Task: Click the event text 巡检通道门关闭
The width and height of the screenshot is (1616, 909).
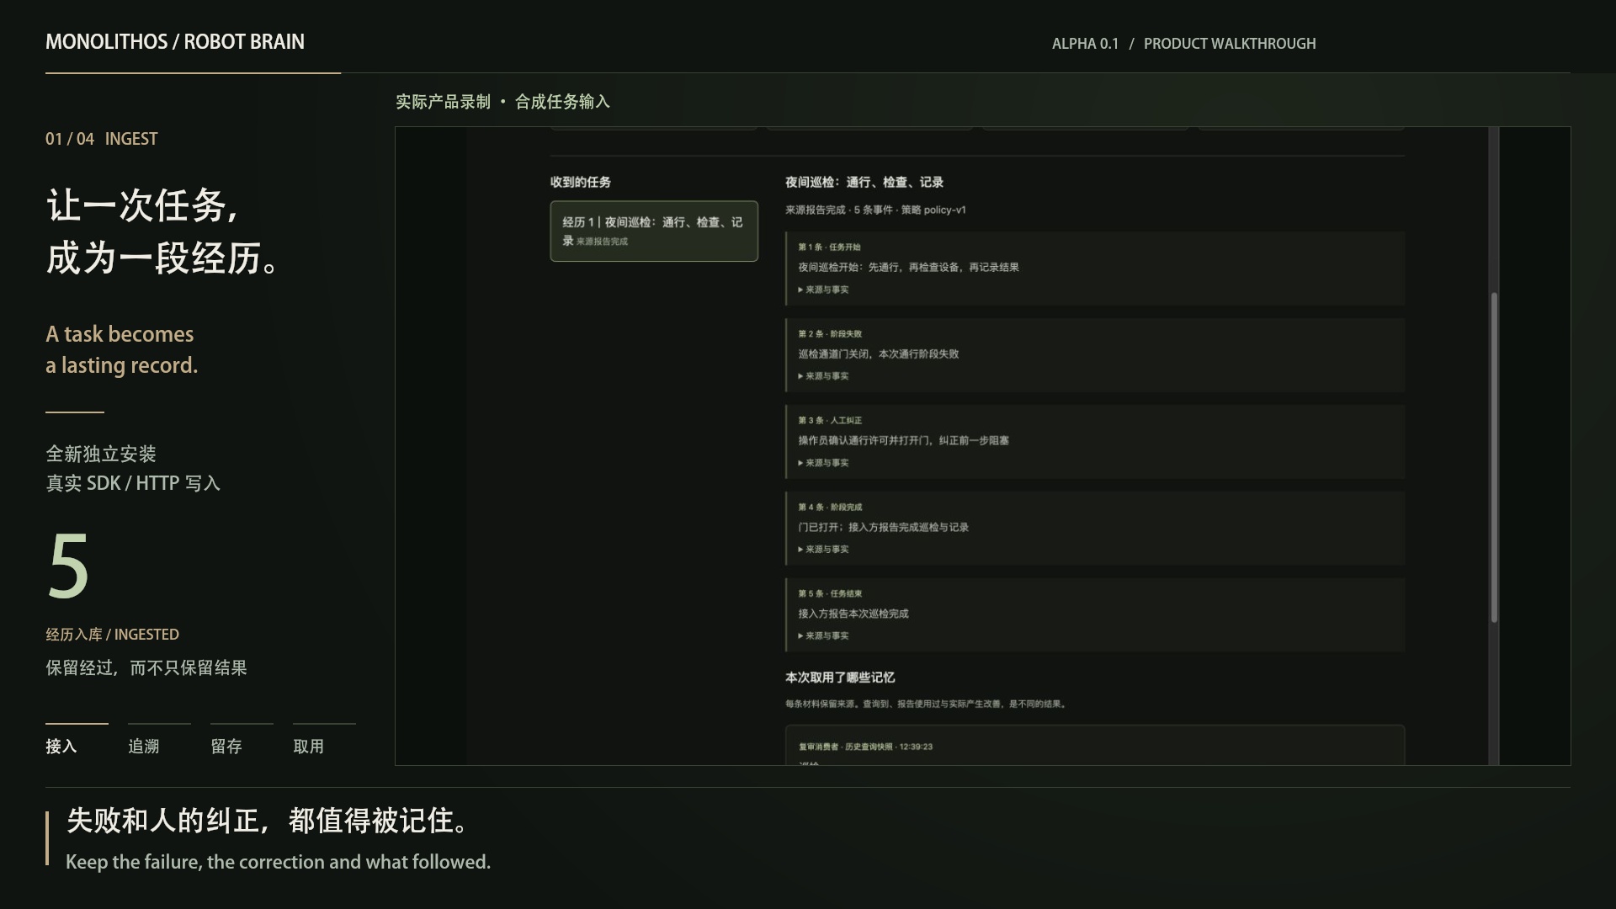Action: [878, 354]
